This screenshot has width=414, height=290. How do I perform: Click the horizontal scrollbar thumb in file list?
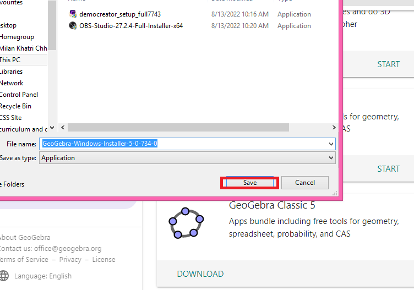click(178, 128)
